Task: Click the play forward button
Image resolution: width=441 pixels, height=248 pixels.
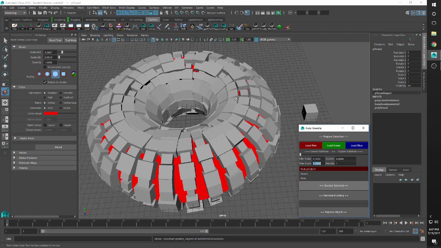Action: (x=406, y=223)
